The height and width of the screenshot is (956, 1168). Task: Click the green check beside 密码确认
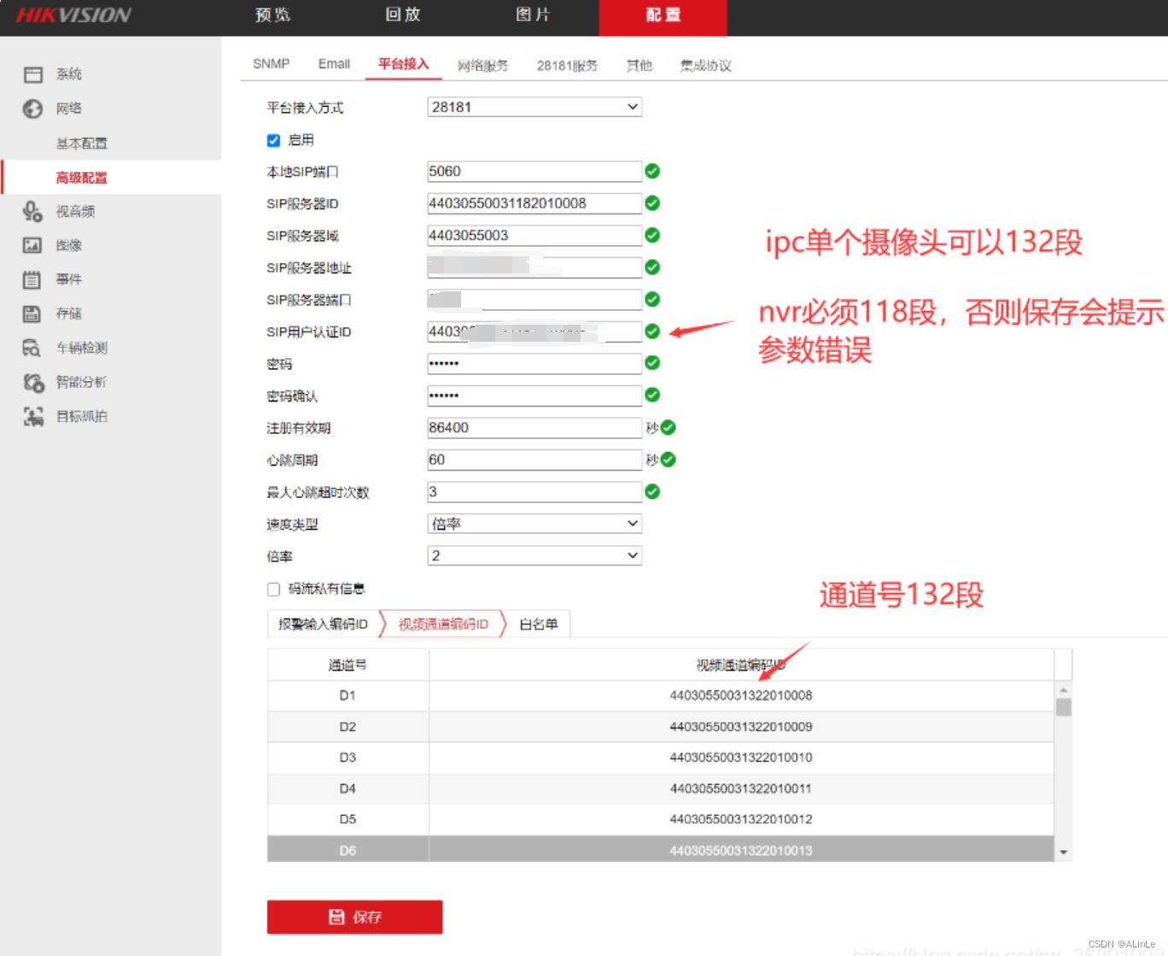[x=652, y=396]
